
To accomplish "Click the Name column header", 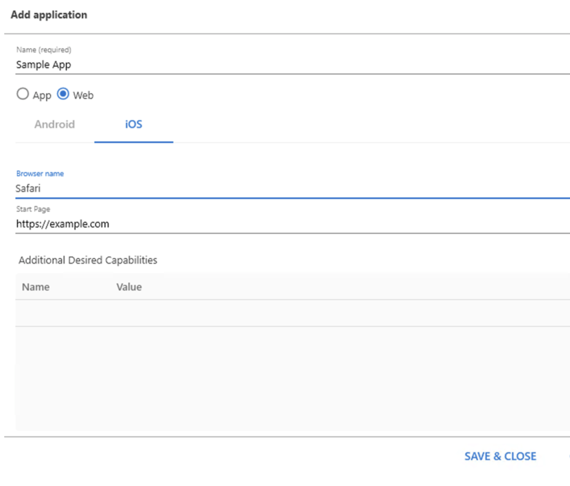I will [x=36, y=286].
